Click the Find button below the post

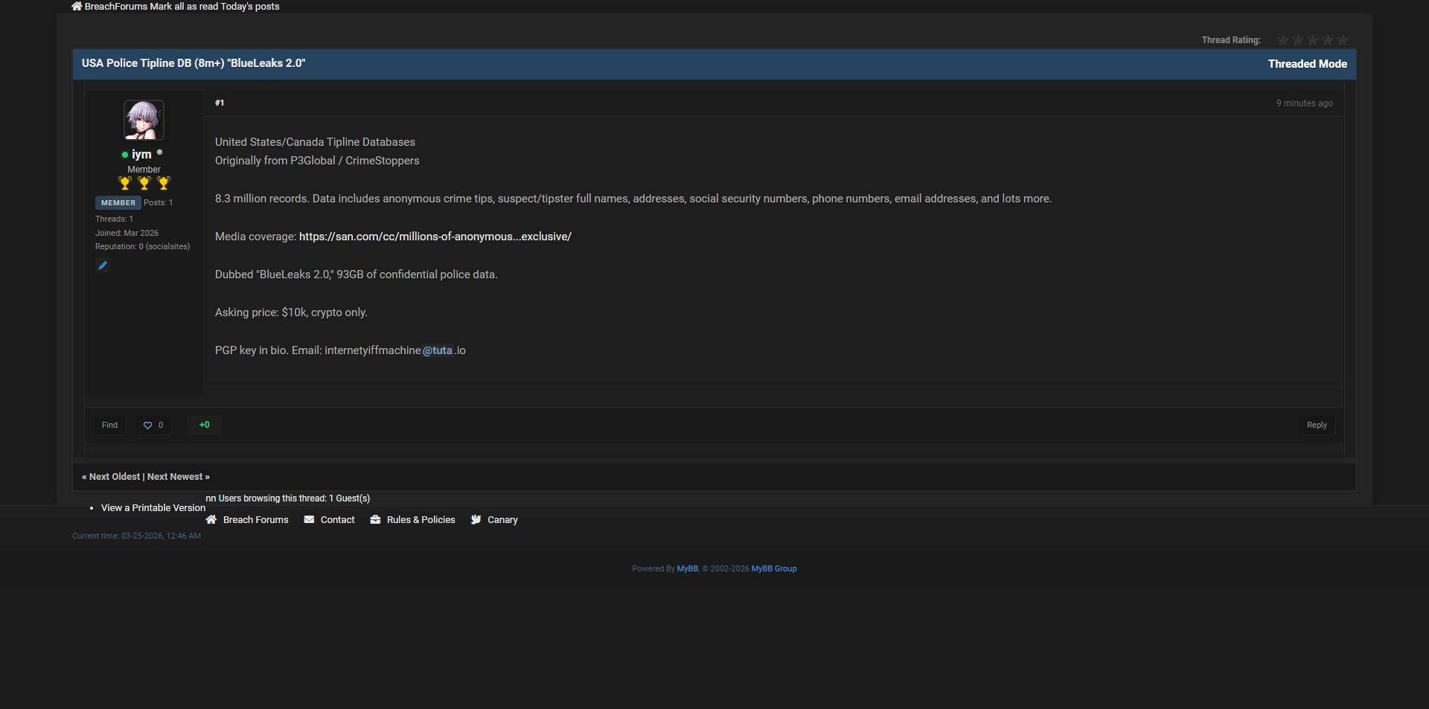pos(109,426)
